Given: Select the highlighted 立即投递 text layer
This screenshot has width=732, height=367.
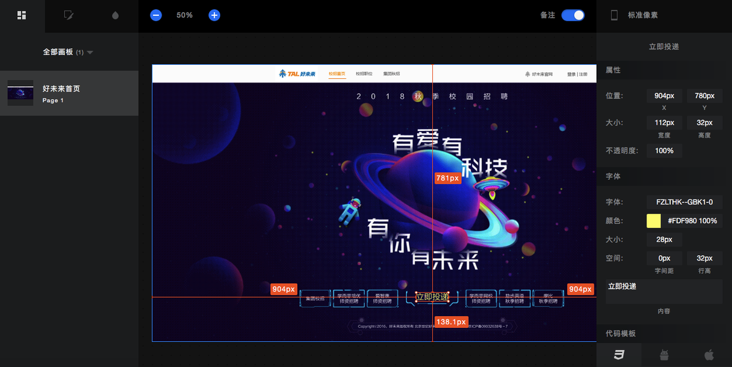Looking at the screenshot, I should [432, 297].
